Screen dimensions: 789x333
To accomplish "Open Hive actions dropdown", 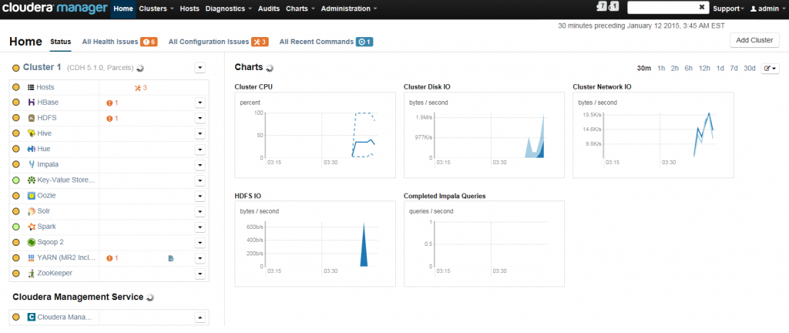I will [x=200, y=134].
